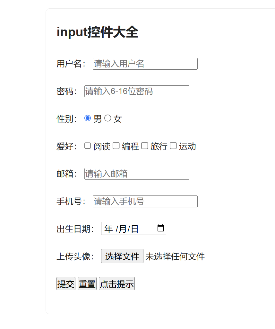Click the 手机号 phone number field
The width and height of the screenshot is (275, 329).
pyautogui.click(x=145, y=201)
